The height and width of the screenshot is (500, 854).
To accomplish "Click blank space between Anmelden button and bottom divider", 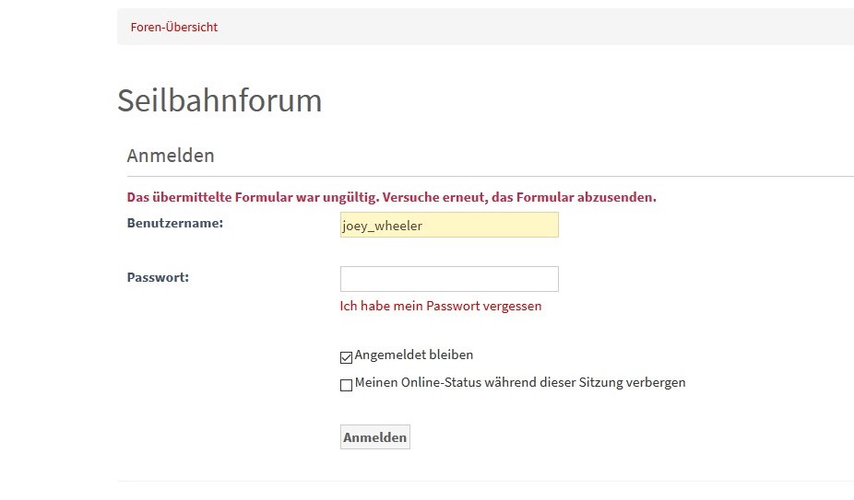I will point(375,465).
